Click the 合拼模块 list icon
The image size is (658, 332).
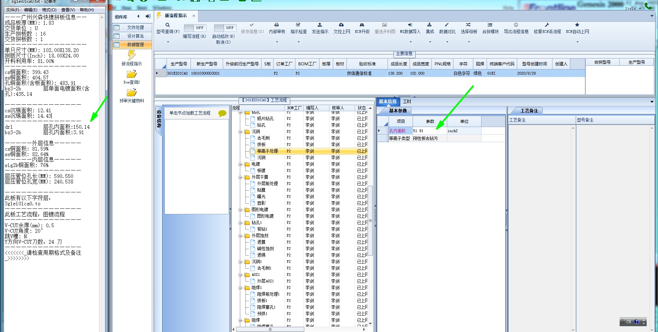(490, 25)
